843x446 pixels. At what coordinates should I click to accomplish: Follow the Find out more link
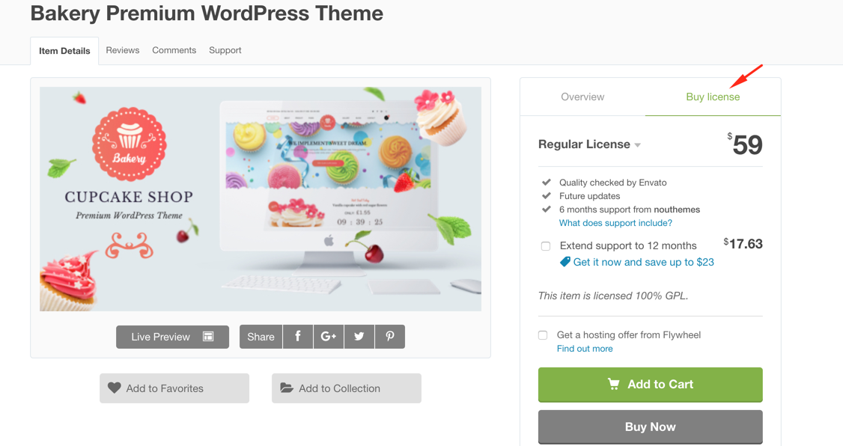click(x=585, y=349)
